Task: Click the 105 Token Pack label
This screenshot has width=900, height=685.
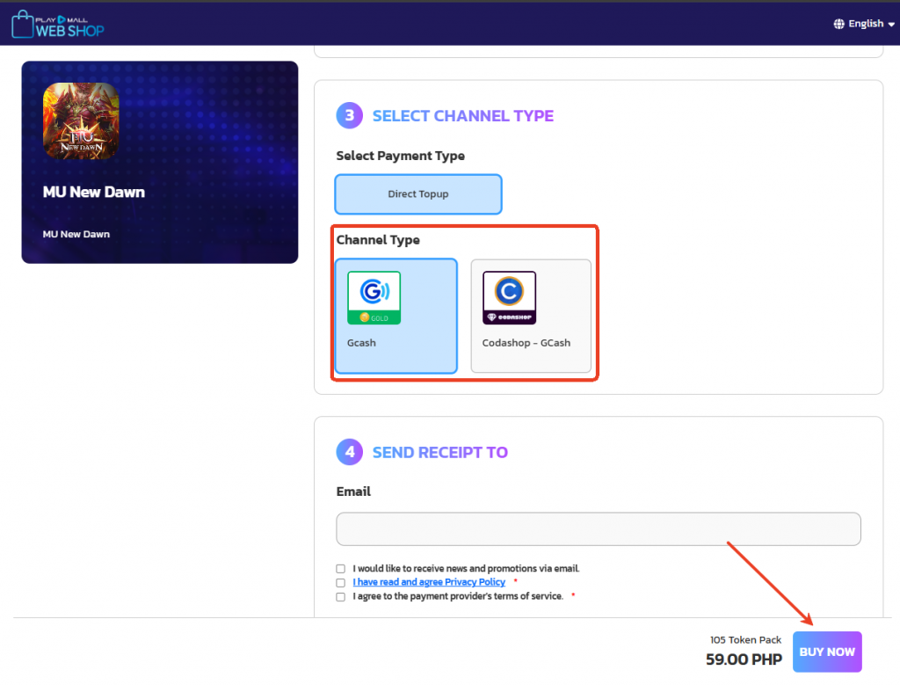Action: tap(745, 639)
